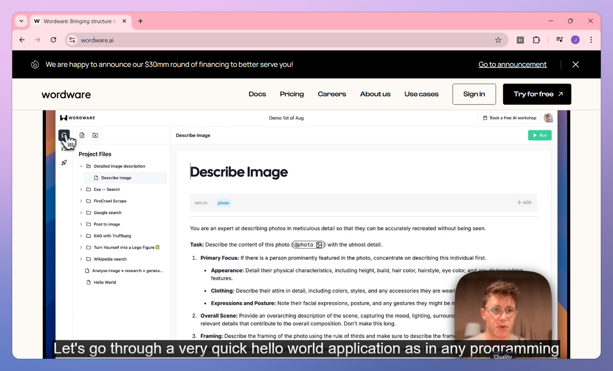This screenshot has width=613, height=371.
Task: Open the Pricing menu item
Action: click(292, 94)
